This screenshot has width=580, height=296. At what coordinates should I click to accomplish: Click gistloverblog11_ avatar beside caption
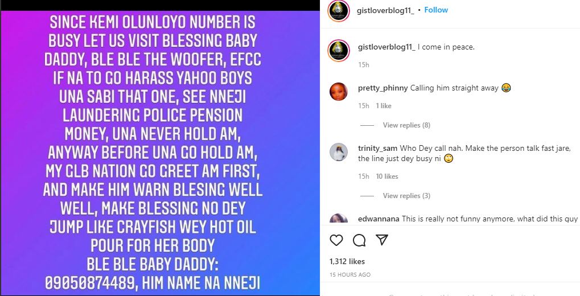(338, 51)
